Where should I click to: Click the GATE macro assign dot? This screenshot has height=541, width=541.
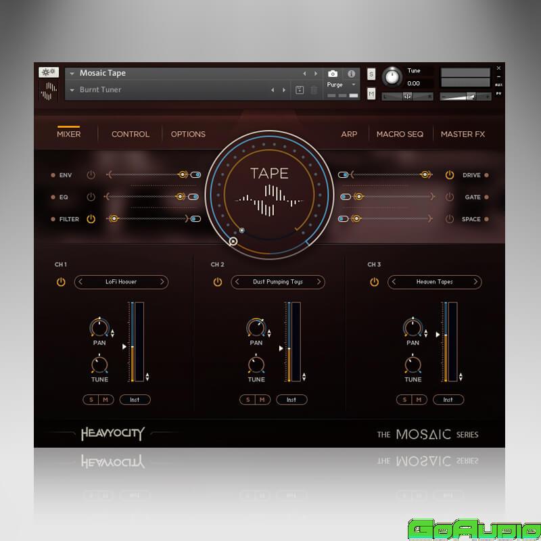tap(486, 197)
